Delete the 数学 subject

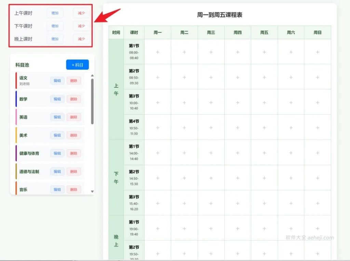74,99
